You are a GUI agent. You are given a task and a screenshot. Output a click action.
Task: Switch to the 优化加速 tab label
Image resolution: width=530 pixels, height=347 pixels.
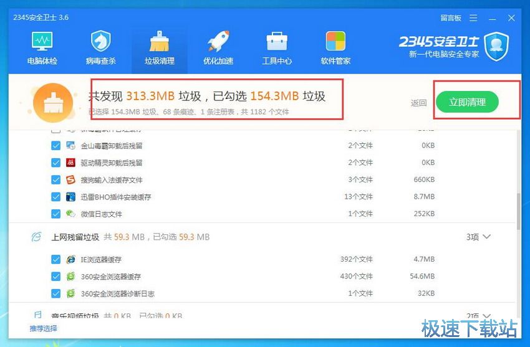pyautogui.click(x=218, y=61)
